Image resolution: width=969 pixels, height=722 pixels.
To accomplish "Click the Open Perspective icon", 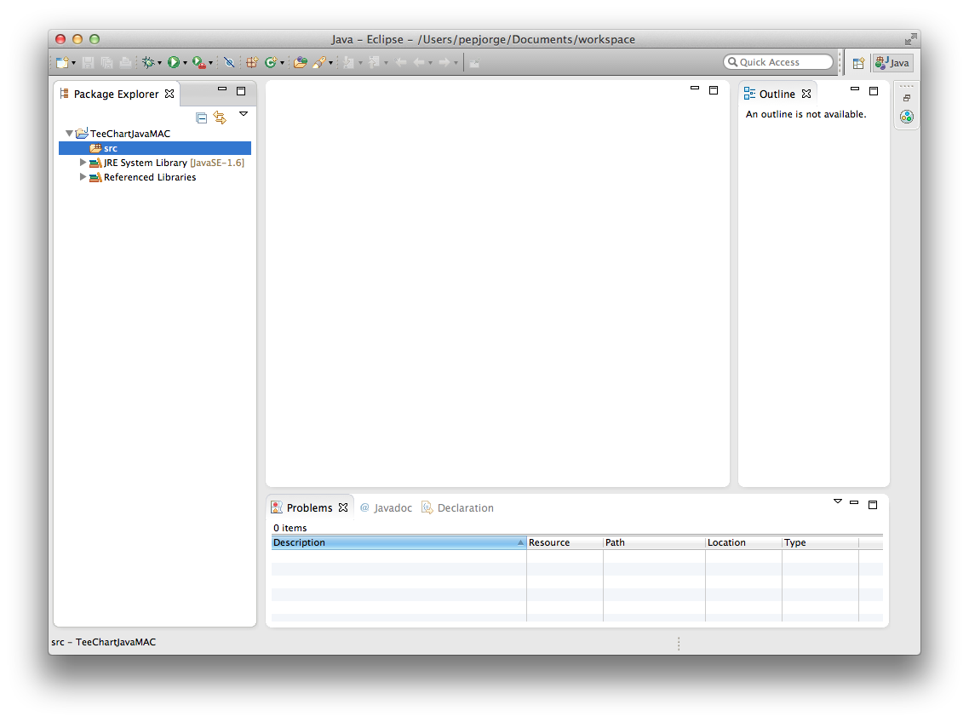I will (x=858, y=63).
